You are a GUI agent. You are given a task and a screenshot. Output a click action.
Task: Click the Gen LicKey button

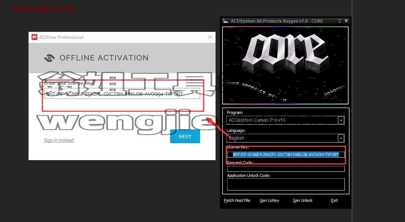click(269, 201)
